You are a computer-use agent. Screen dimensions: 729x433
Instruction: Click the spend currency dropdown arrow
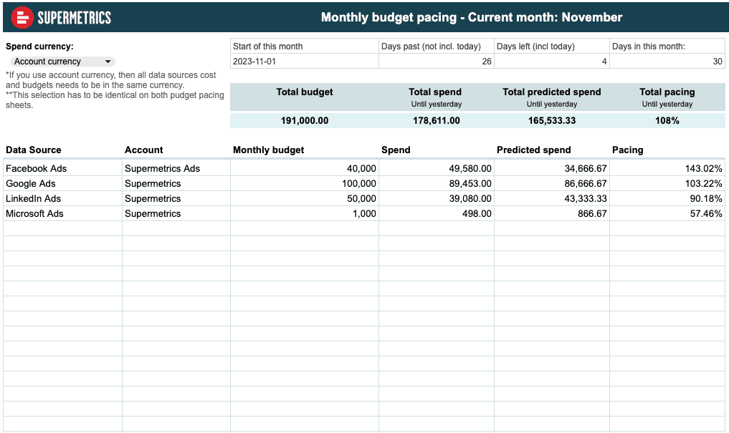coord(108,62)
